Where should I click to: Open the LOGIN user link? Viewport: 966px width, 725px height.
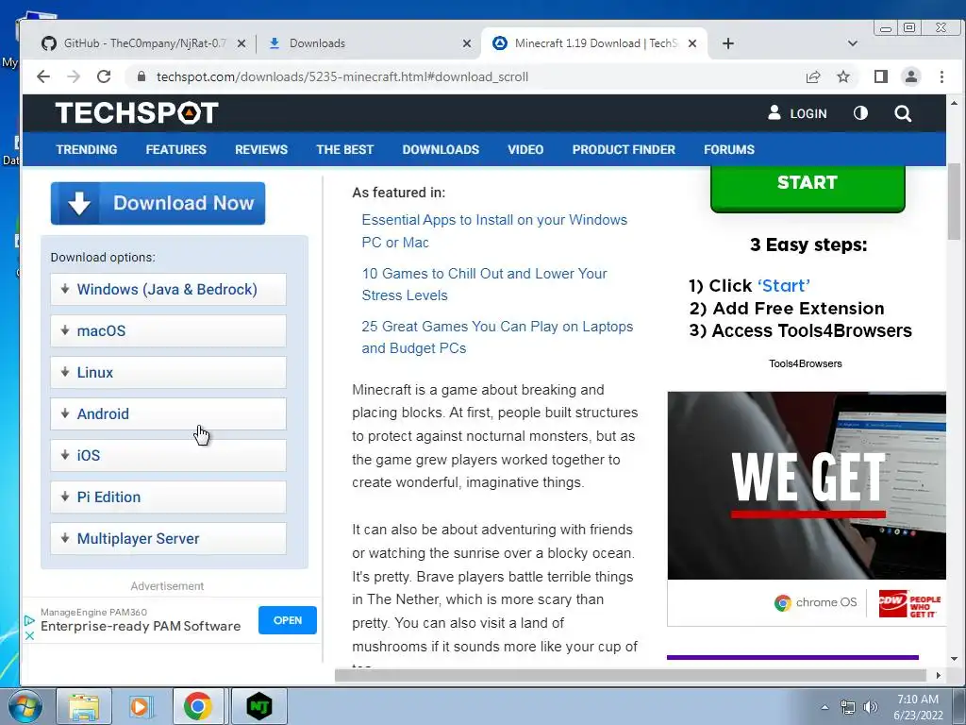[x=796, y=113]
